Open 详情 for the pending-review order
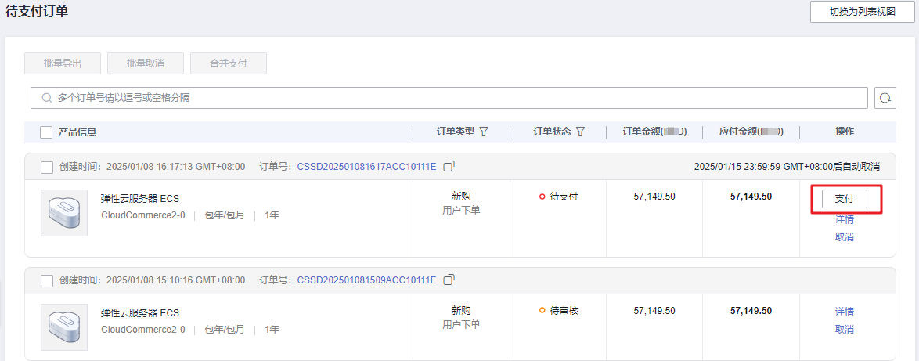The height and width of the screenshot is (361, 919). (844, 312)
